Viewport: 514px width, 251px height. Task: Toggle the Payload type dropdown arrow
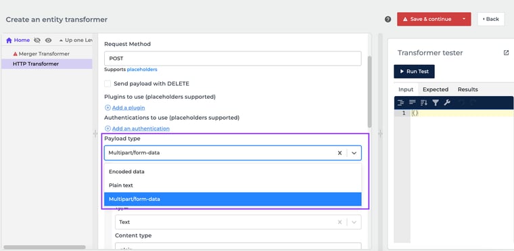354,153
